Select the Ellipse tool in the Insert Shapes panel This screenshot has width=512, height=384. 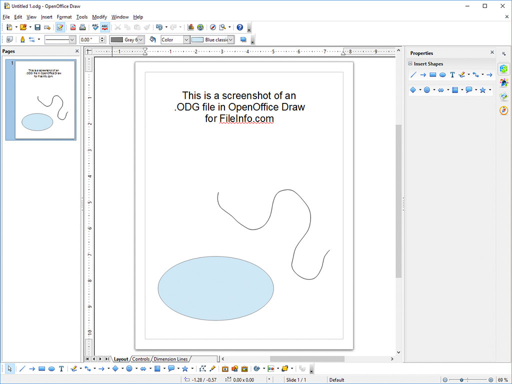(442, 75)
